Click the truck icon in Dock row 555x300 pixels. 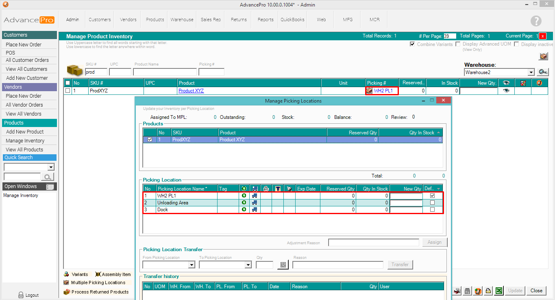point(255,210)
